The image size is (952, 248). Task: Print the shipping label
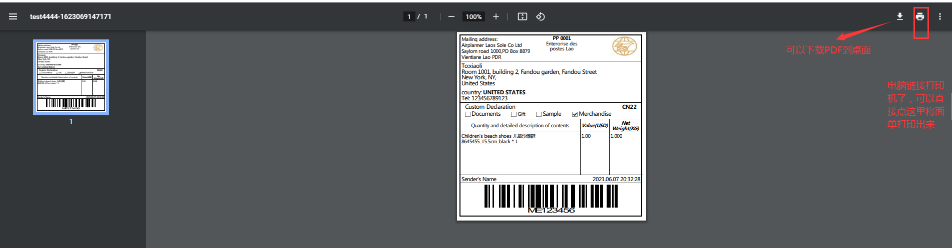click(x=920, y=16)
